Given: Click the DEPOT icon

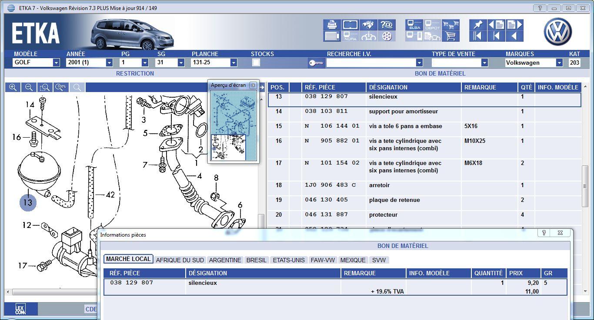Looking at the screenshot, I should tap(432, 25).
